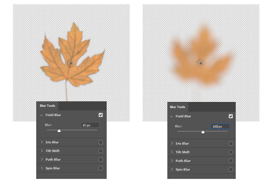
Task: Expand Iris Blur section in left panel
Action: click(42, 142)
